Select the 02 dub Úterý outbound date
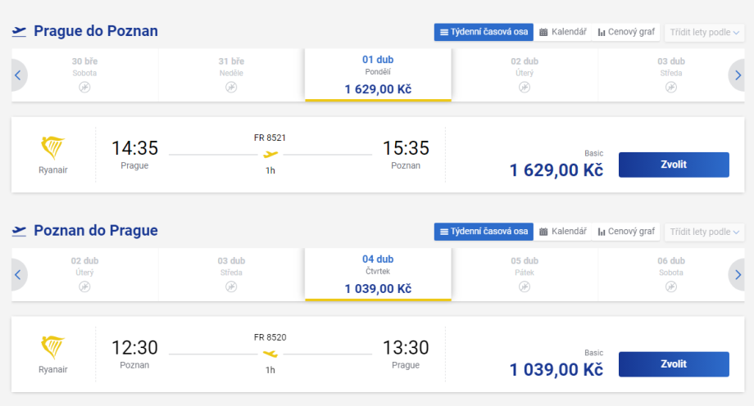This screenshot has width=754, height=406. (525, 74)
